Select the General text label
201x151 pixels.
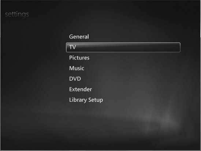click(79, 37)
